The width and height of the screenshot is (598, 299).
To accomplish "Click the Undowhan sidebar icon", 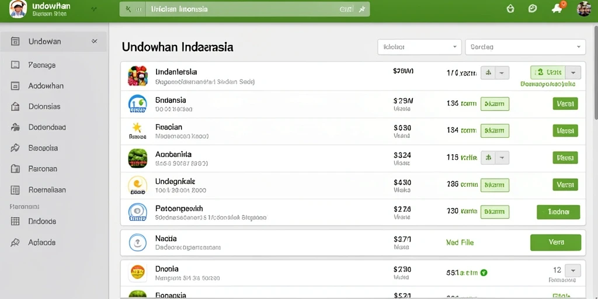I will (15, 41).
